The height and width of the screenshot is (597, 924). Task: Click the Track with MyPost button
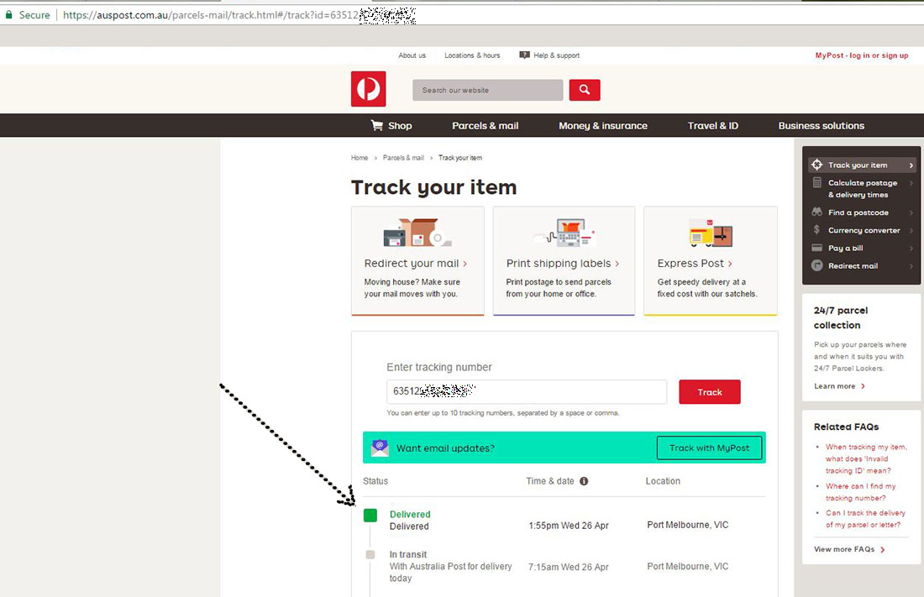point(710,448)
